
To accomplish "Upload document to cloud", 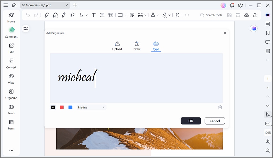I will tap(246, 15).
